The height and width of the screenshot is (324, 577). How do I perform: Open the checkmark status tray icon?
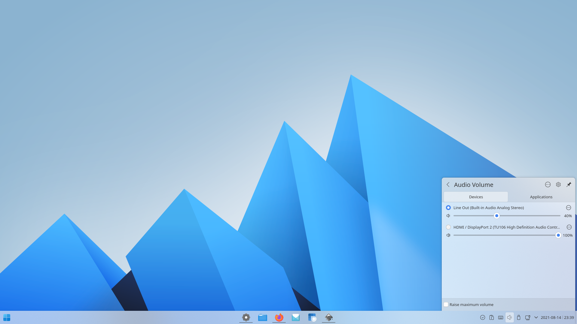click(483, 317)
